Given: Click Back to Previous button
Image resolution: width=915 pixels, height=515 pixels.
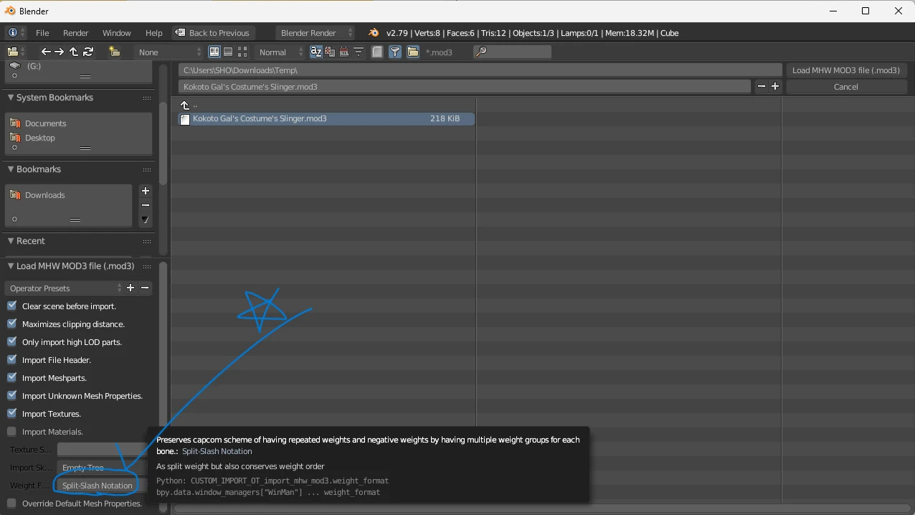Looking at the screenshot, I should tap(212, 33).
